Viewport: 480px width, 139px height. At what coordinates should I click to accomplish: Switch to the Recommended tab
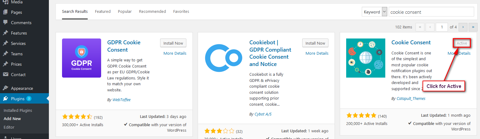pos(152,12)
